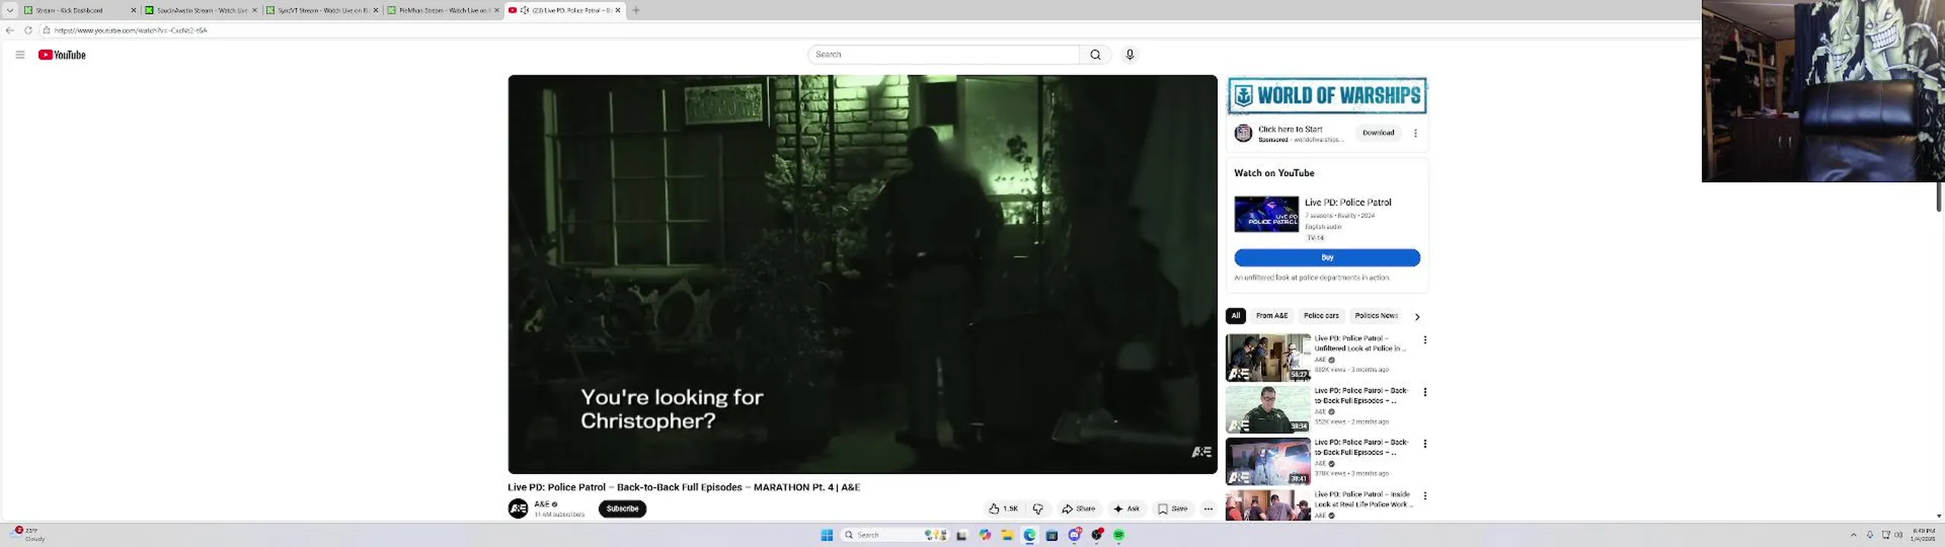Screen dimensions: 1945x547
Task: Open the Windows Start menu
Action: (x=827, y=536)
